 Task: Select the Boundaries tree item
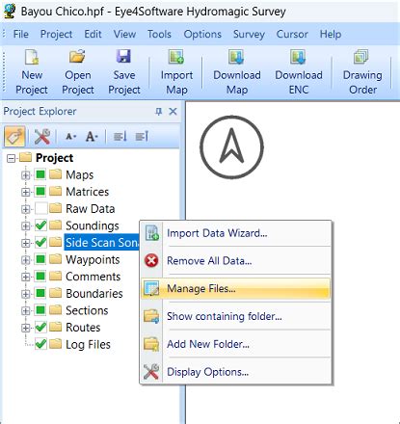coord(94,293)
